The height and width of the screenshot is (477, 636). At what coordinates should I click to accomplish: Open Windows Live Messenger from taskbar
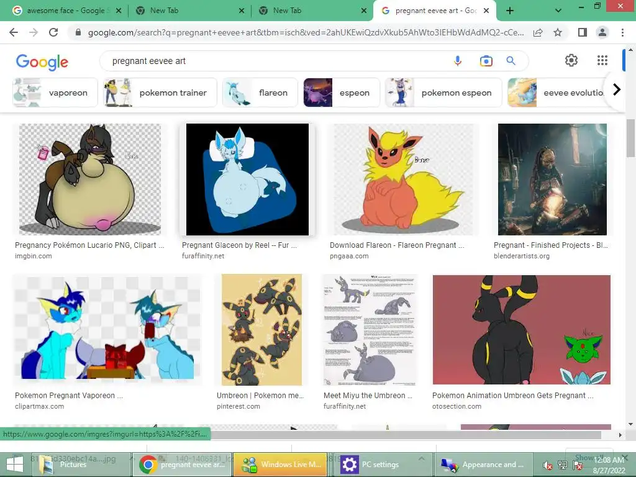[281, 464]
